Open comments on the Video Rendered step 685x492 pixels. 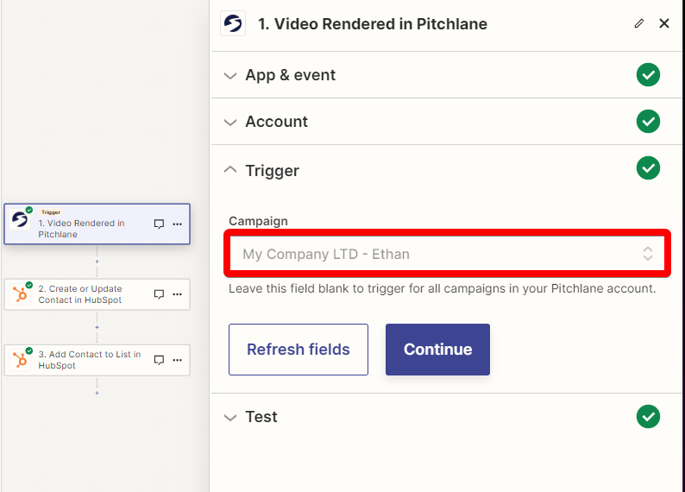pos(159,224)
